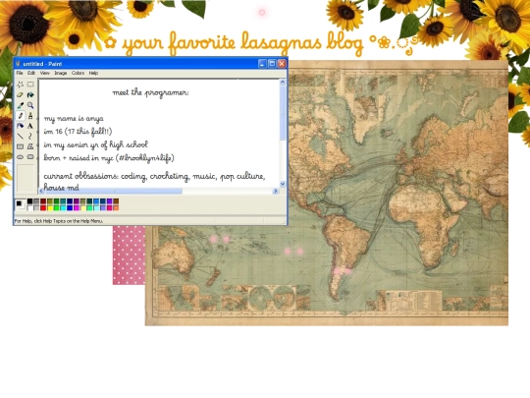This screenshot has width=530, height=398.
Task: Pick the Eraser tool
Action: pyautogui.click(x=21, y=94)
